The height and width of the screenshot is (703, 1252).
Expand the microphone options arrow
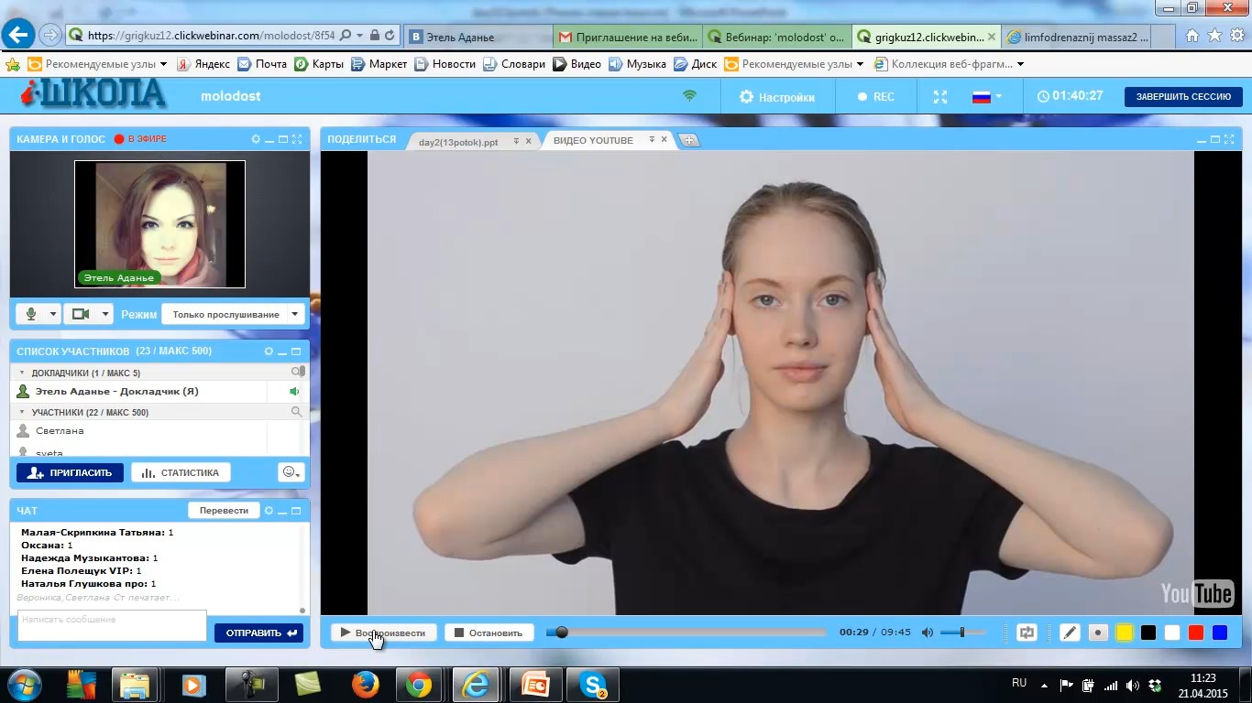[x=52, y=314]
